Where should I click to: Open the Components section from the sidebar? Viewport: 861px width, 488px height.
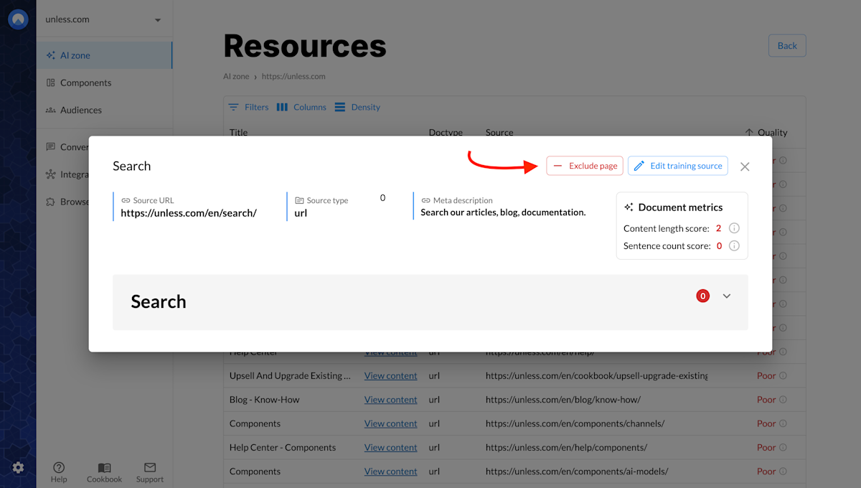86,83
